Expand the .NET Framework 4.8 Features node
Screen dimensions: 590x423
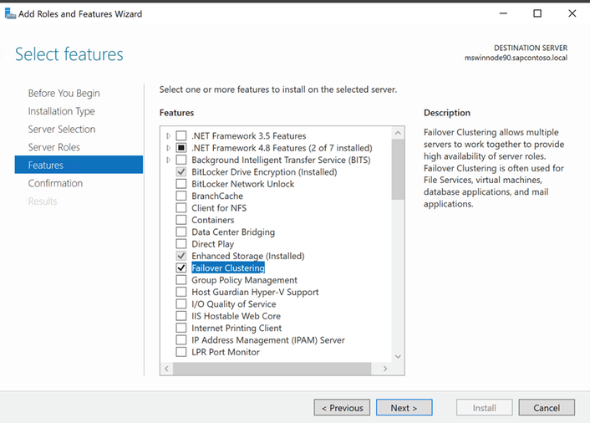click(x=168, y=147)
